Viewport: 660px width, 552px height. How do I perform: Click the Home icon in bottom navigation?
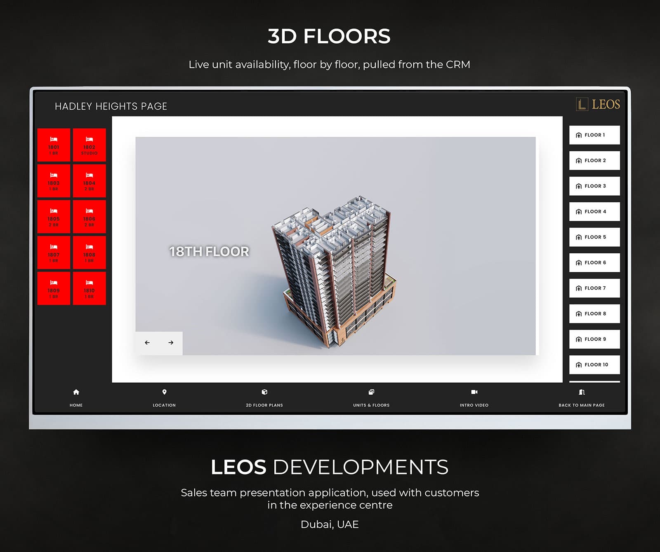click(x=76, y=392)
